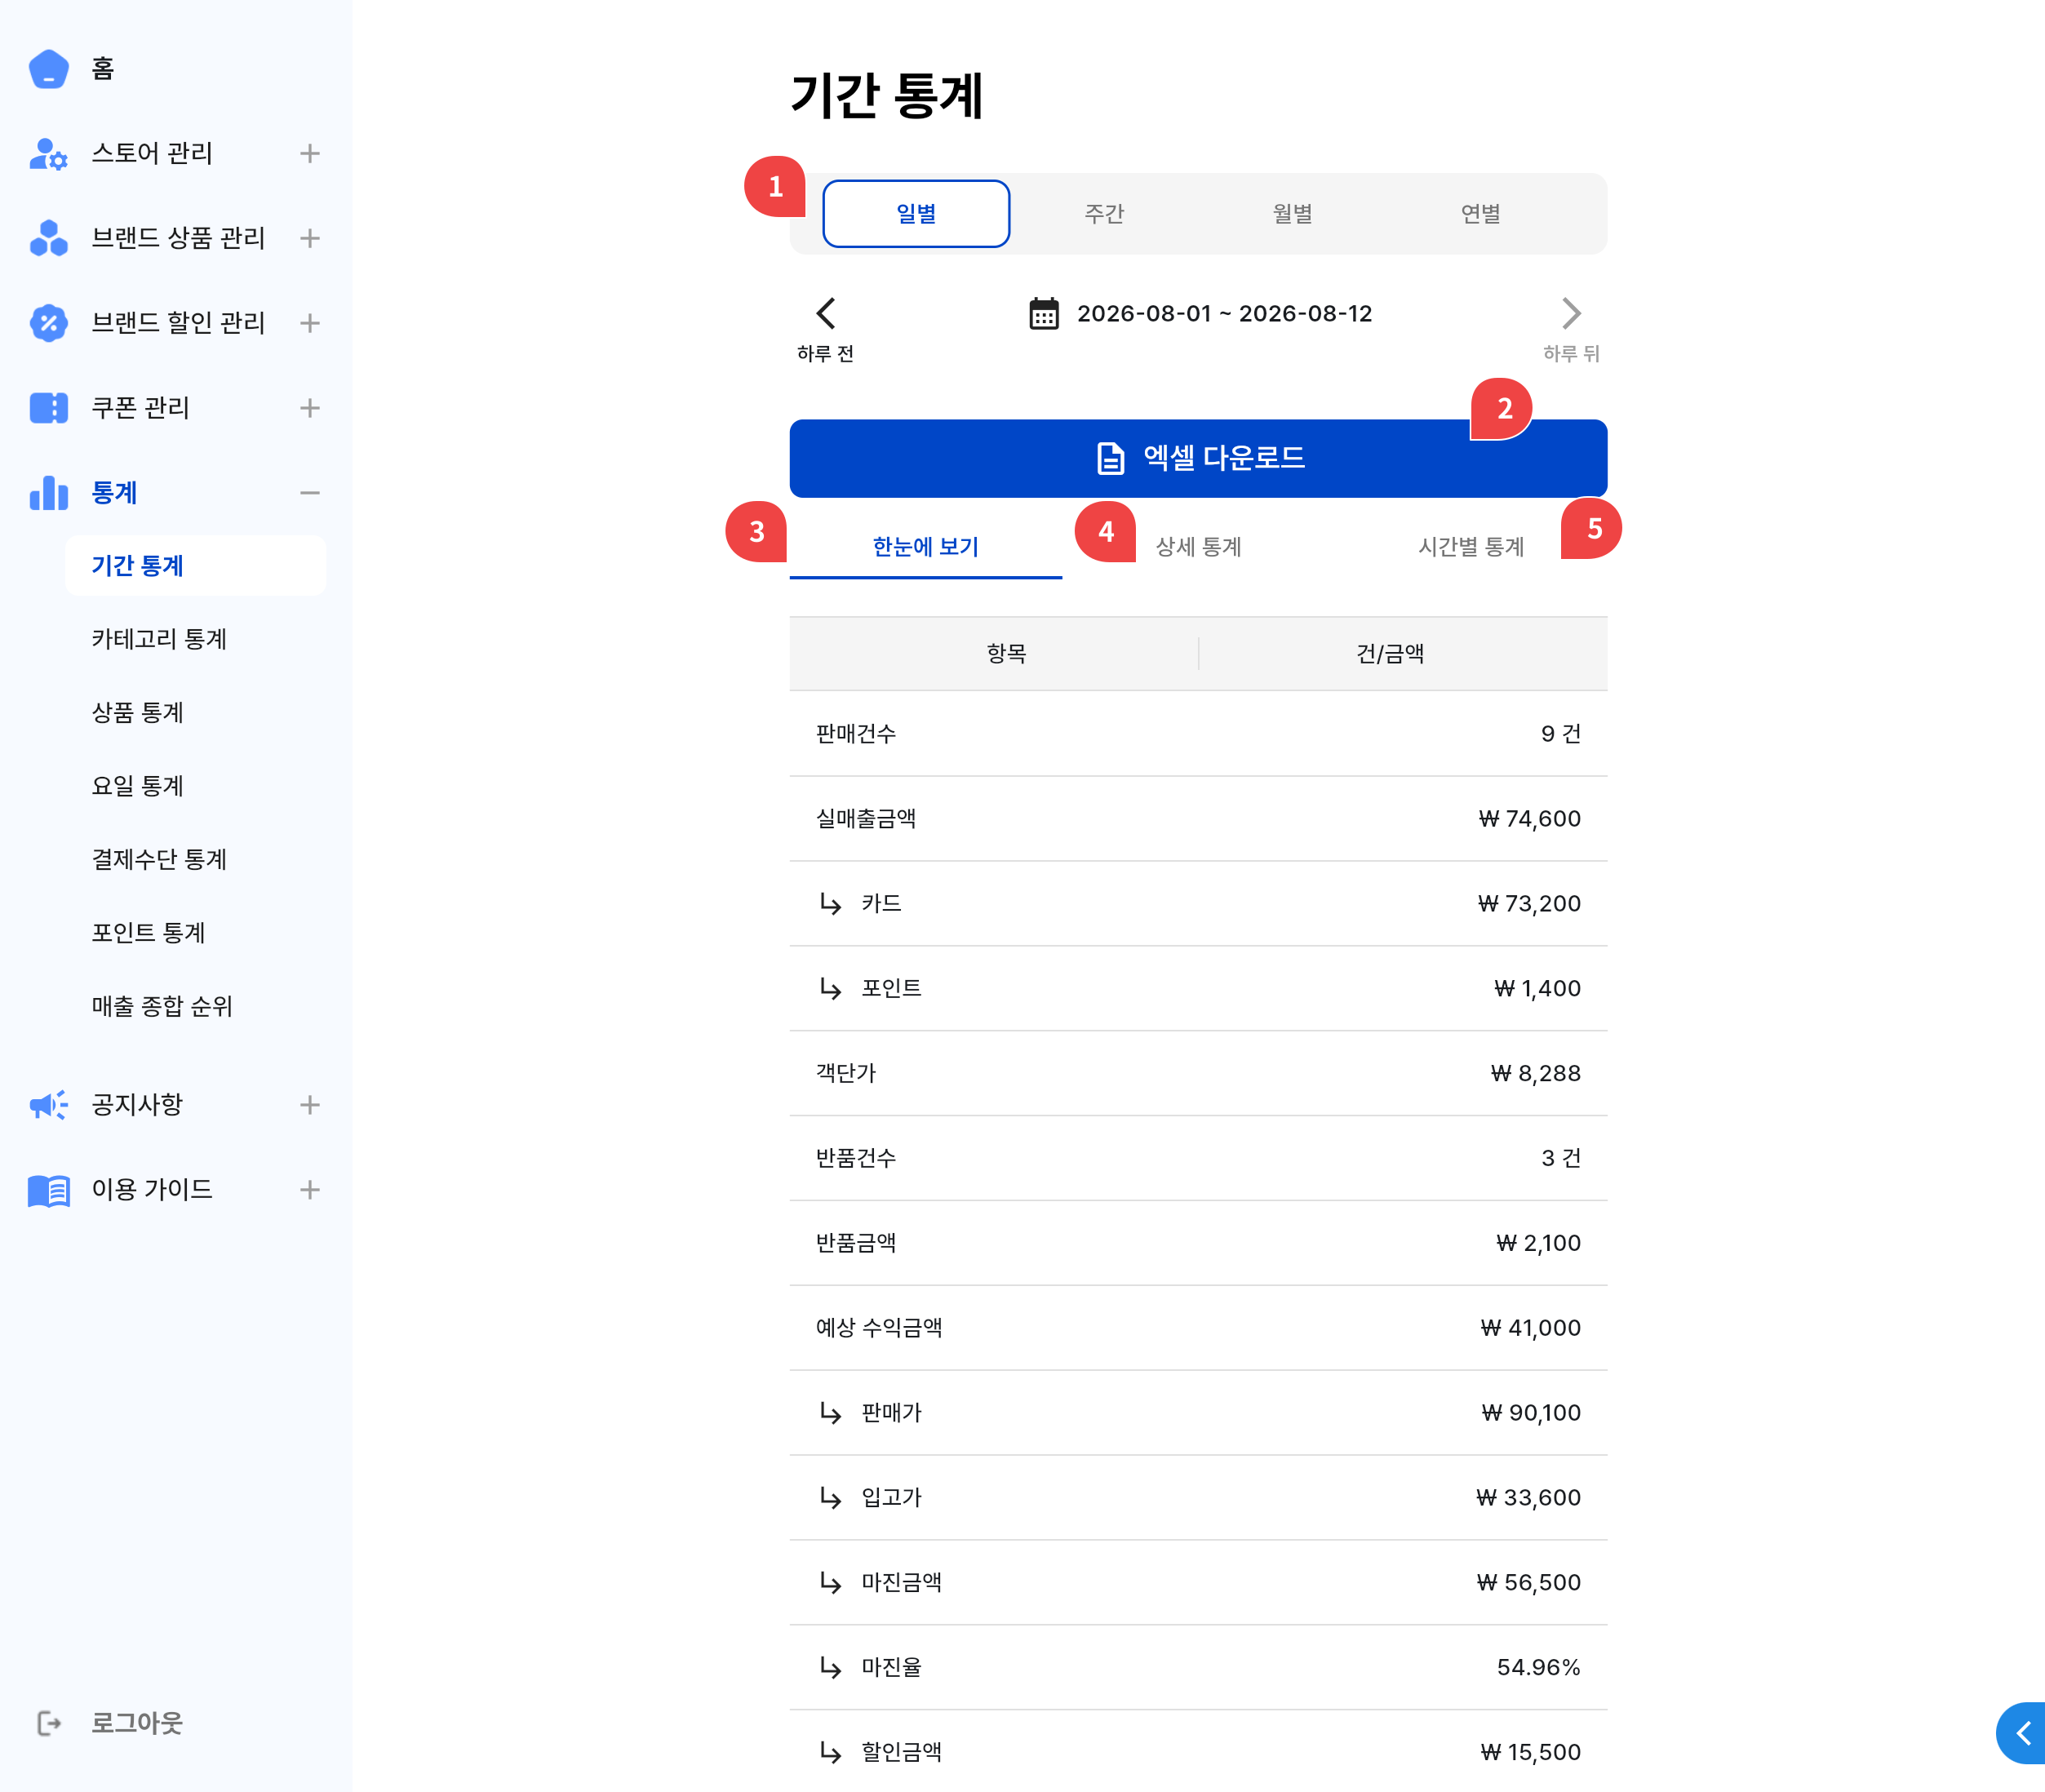This screenshot has height=1792, width=2045.
Task: Click the date range 2026-08-01 ~ 2026-08-12
Action: pyautogui.click(x=1224, y=314)
